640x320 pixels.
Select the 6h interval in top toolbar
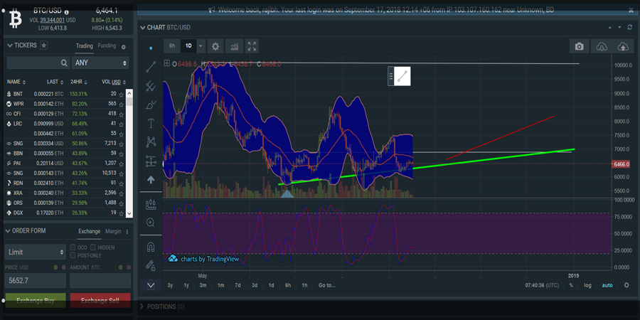point(172,46)
